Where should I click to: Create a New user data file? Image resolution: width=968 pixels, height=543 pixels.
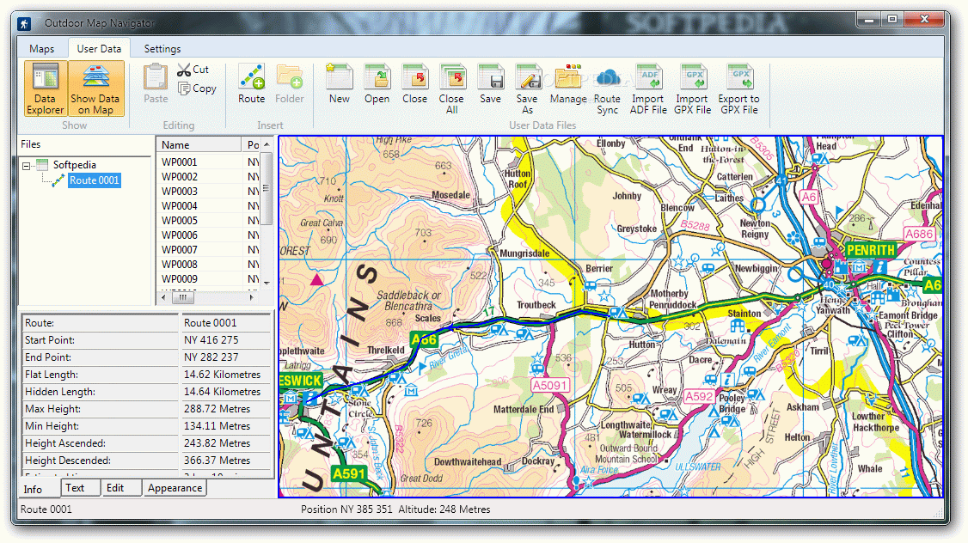[339, 84]
